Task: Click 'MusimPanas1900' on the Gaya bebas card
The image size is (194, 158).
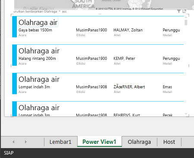Action: pyautogui.click(x=91, y=30)
